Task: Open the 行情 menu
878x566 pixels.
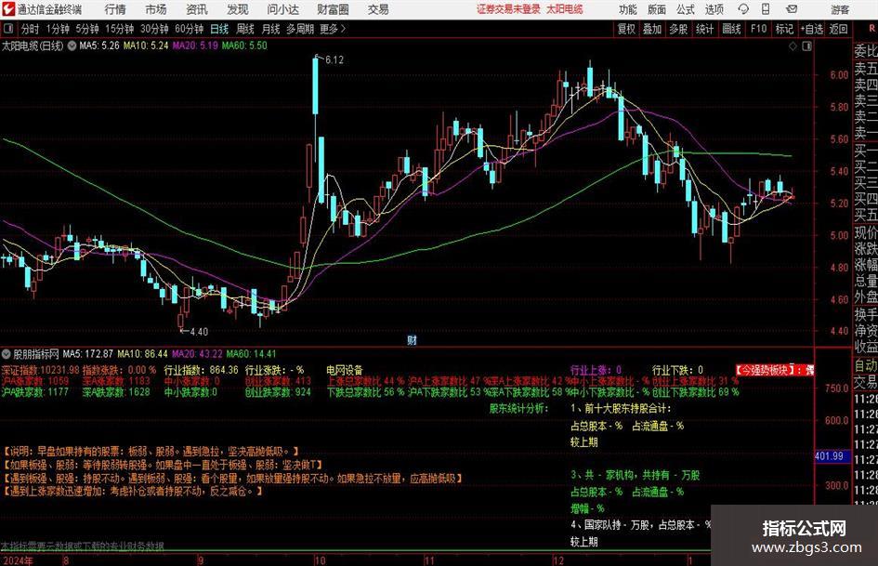Action: (x=115, y=9)
